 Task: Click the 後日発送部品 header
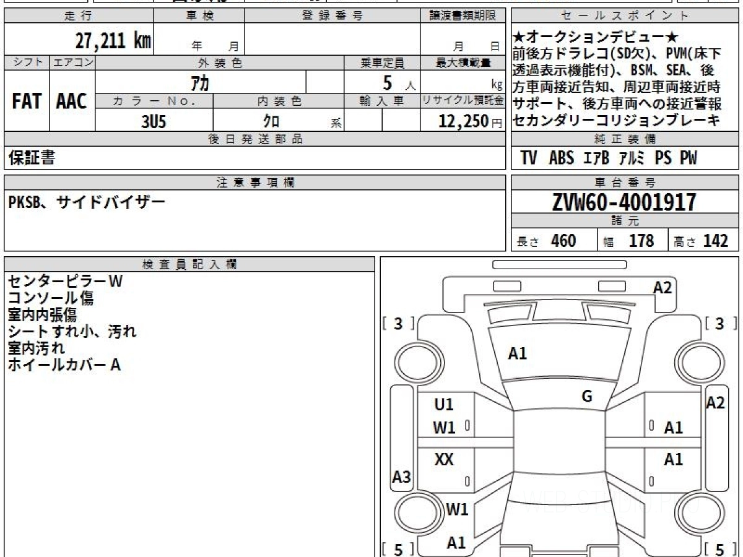tap(255, 139)
